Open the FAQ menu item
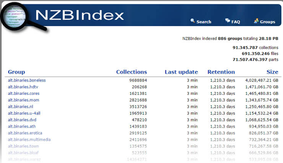283x163 pixels. (236, 22)
